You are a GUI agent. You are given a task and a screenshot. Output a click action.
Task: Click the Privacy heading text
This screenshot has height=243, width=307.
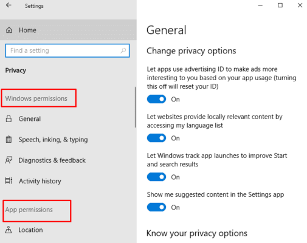tap(16, 70)
